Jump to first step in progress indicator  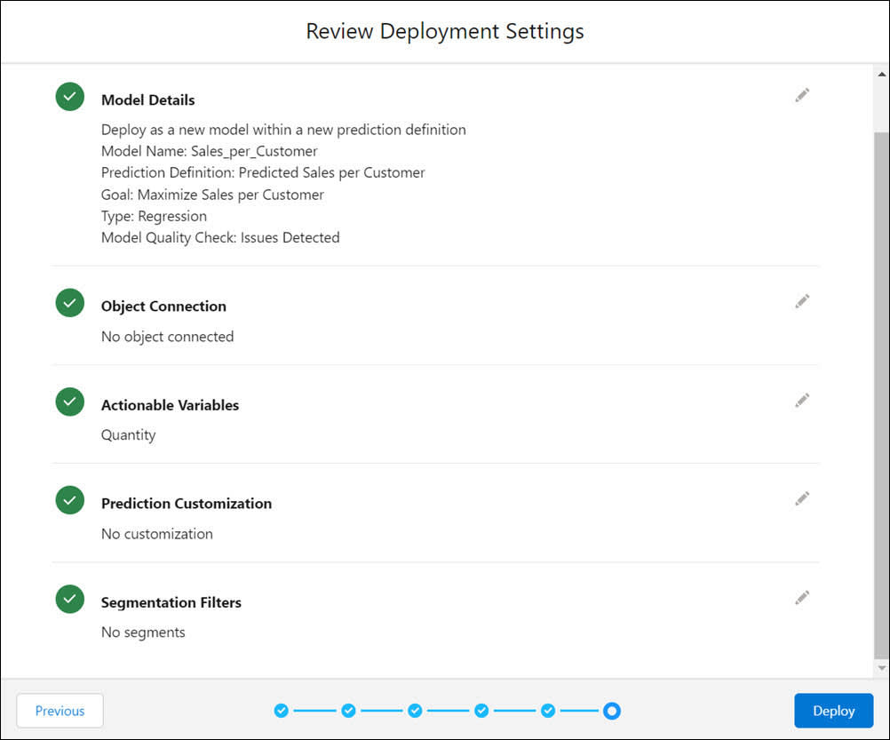281,711
